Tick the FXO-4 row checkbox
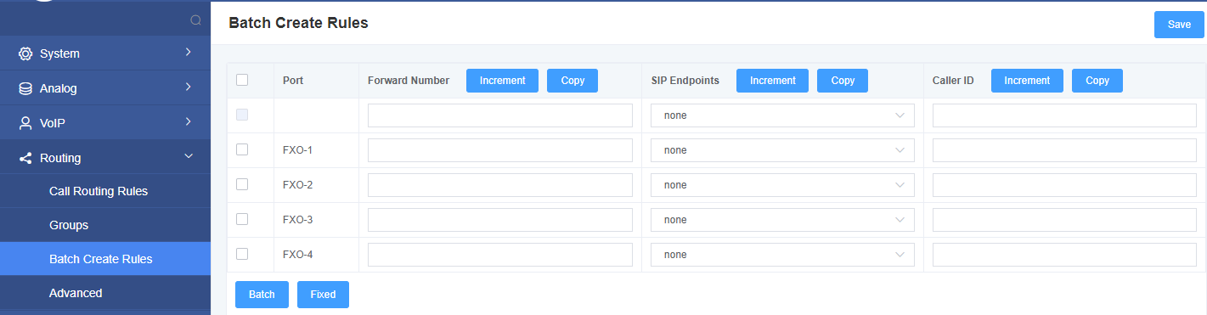The width and height of the screenshot is (1207, 315). coord(242,254)
